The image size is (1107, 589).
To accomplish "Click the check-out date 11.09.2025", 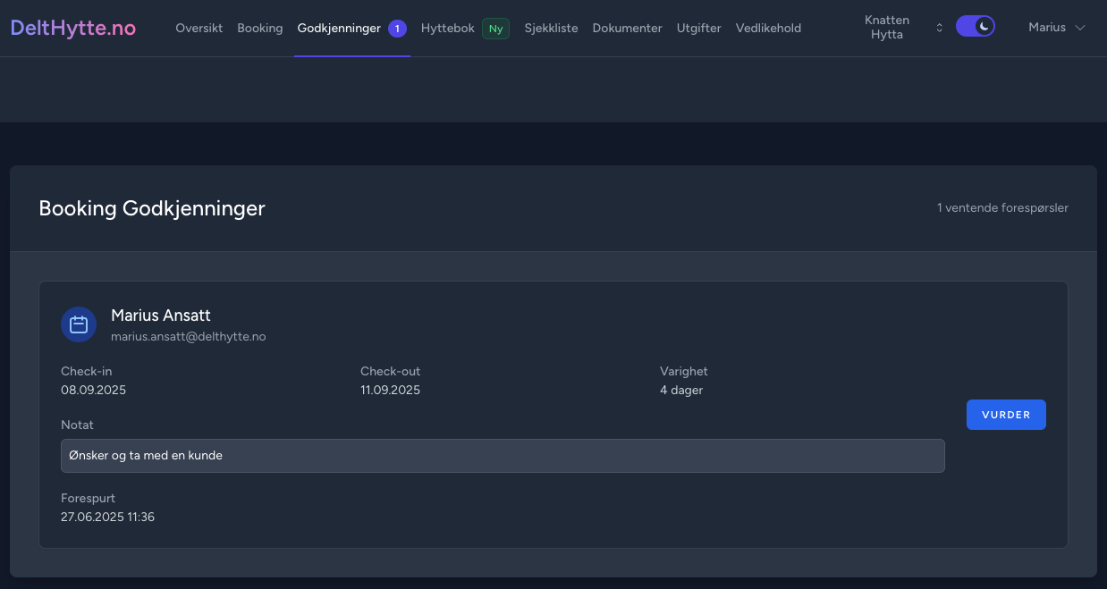I will 390,390.
